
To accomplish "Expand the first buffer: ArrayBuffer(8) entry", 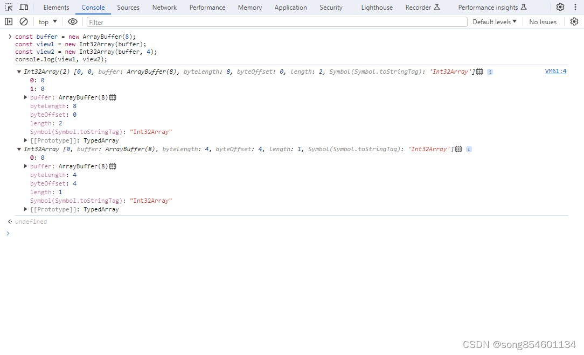I will pos(25,97).
